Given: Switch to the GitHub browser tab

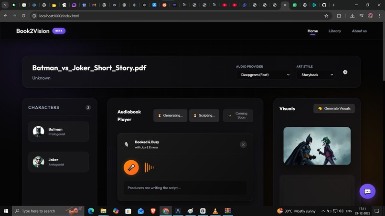Looking at the screenshot, I should (324, 5).
